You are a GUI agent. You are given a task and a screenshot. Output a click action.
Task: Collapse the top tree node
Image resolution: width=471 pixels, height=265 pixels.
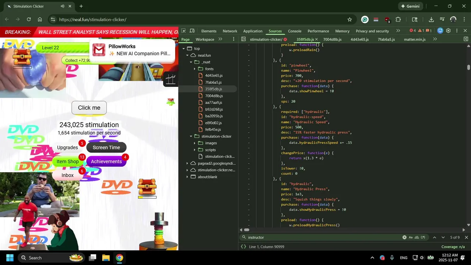point(183,49)
